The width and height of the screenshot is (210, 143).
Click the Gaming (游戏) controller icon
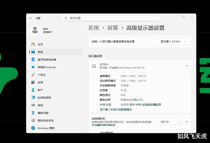pos(33,105)
